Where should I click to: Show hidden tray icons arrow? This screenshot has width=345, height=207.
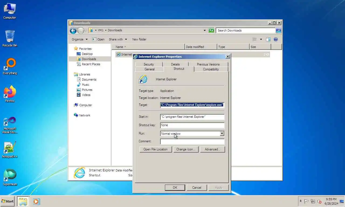[x=301, y=201]
